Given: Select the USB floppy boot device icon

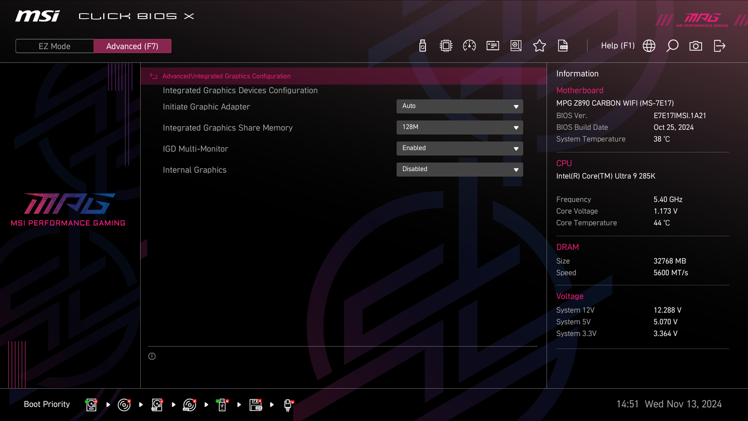Looking at the screenshot, I should click(255, 405).
